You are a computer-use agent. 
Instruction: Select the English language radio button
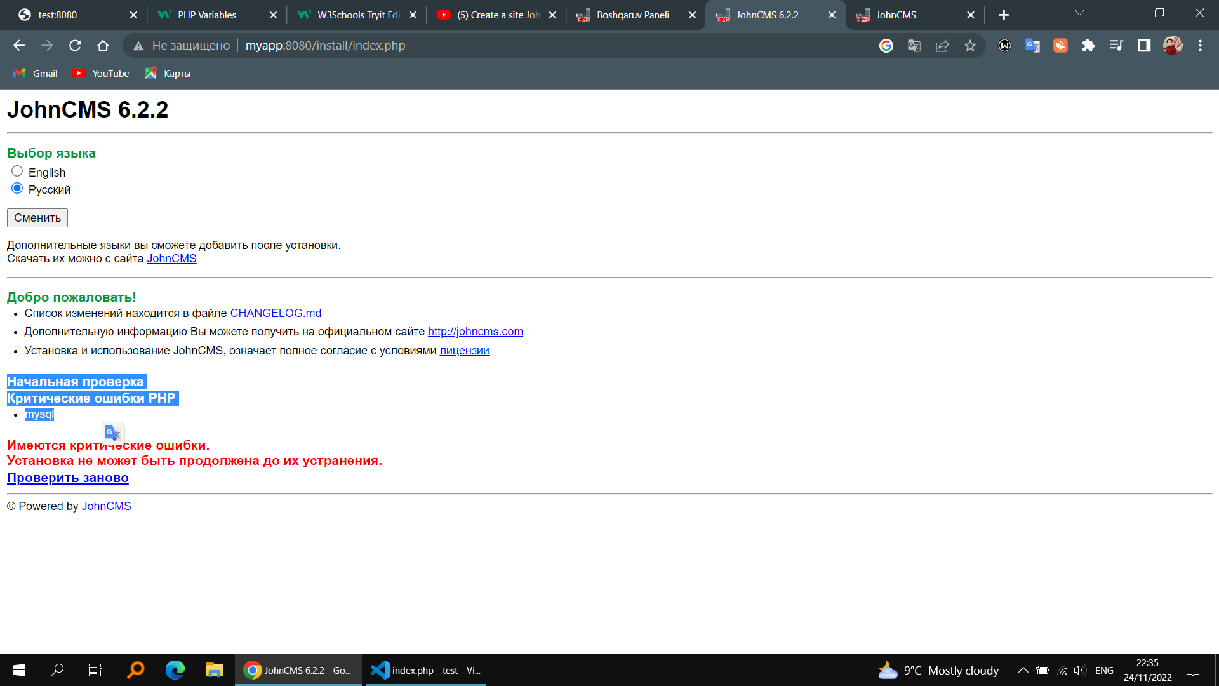(x=17, y=171)
